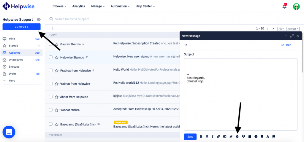
Task: Select the Prabhat Mishra conversation checkbox
Action: click(x=50, y=110)
